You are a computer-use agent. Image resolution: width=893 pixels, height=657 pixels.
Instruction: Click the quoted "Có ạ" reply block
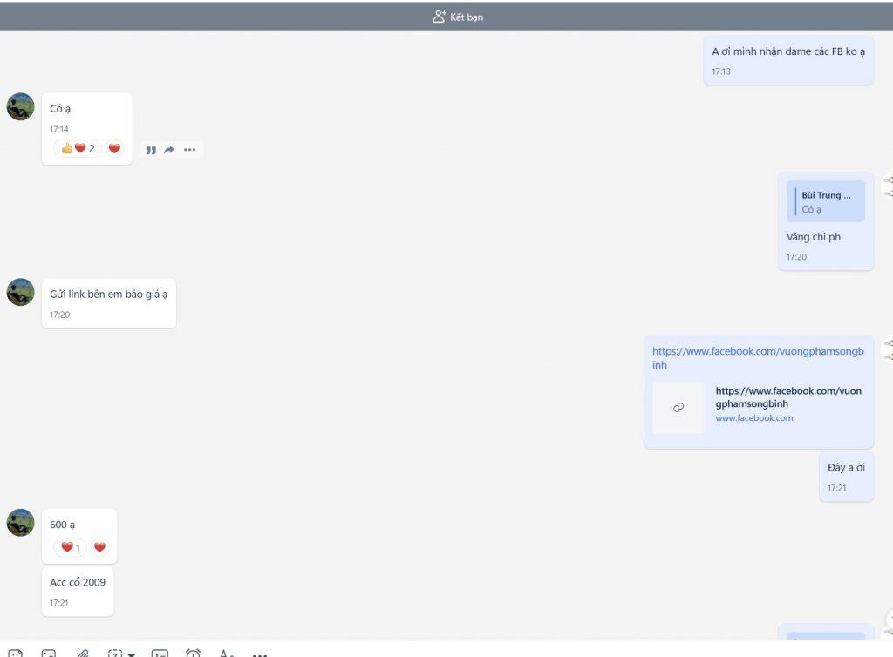coord(825,202)
